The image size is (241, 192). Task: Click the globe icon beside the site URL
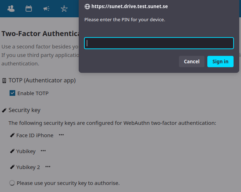pyautogui.click(x=87, y=7)
